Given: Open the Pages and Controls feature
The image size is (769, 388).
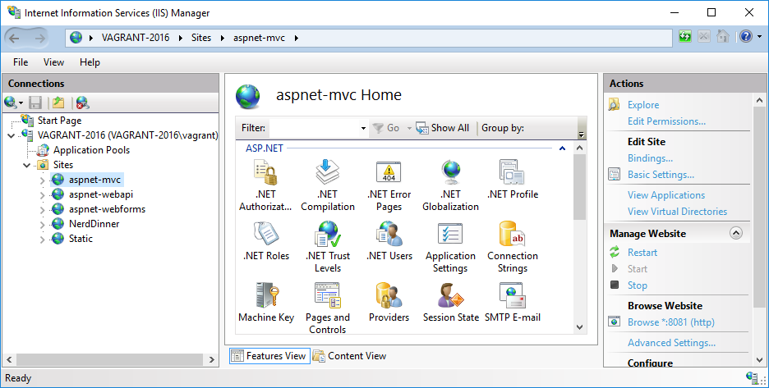Looking at the screenshot, I should [328, 308].
